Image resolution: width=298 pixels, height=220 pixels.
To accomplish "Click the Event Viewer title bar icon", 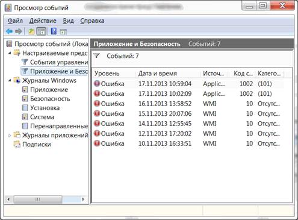I will click(x=8, y=8).
